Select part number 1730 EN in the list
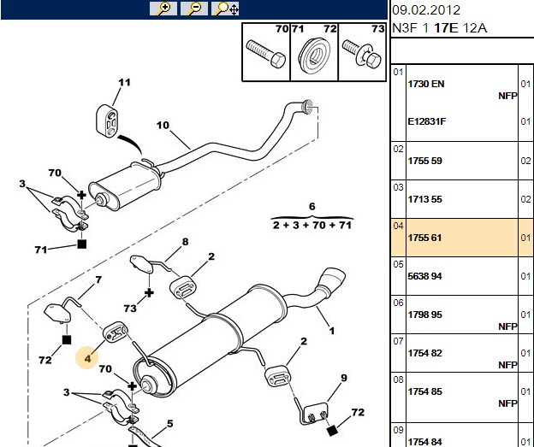The width and height of the screenshot is (534, 447). pyautogui.click(x=426, y=84)
